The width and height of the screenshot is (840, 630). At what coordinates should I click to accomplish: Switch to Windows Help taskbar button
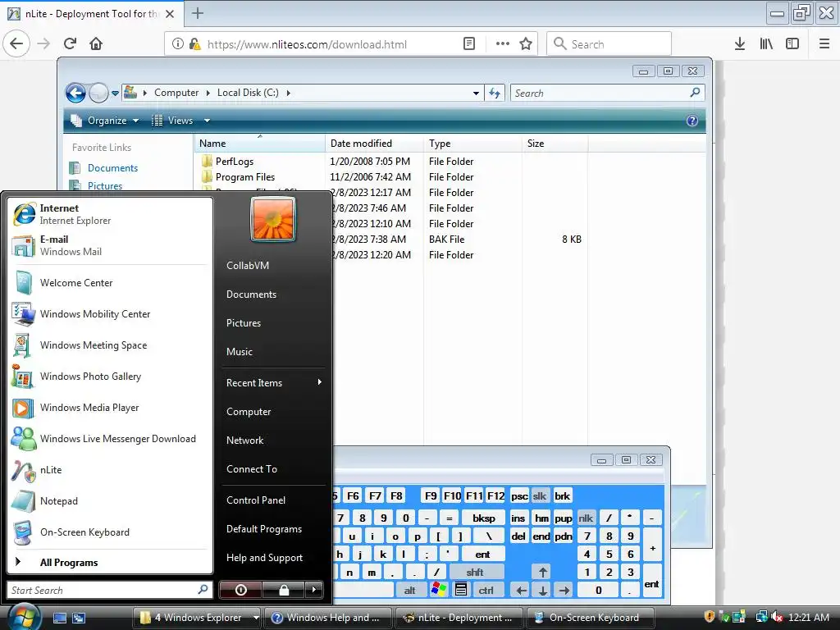(x=328, y=617)
